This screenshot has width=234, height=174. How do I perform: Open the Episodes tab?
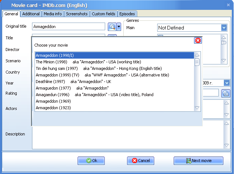127,14
